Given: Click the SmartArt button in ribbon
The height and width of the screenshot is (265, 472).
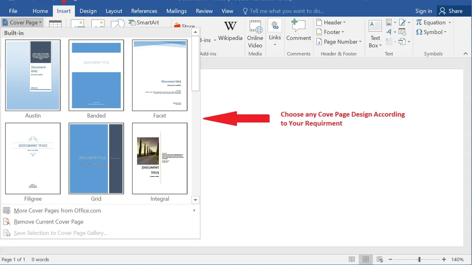Looking at the screenshot, I should (143, 22).
